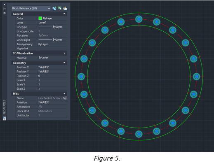This screenshot has width=214, height=163.
Task: Collapse the 3D Visualization section
Action: click(64, 53)
